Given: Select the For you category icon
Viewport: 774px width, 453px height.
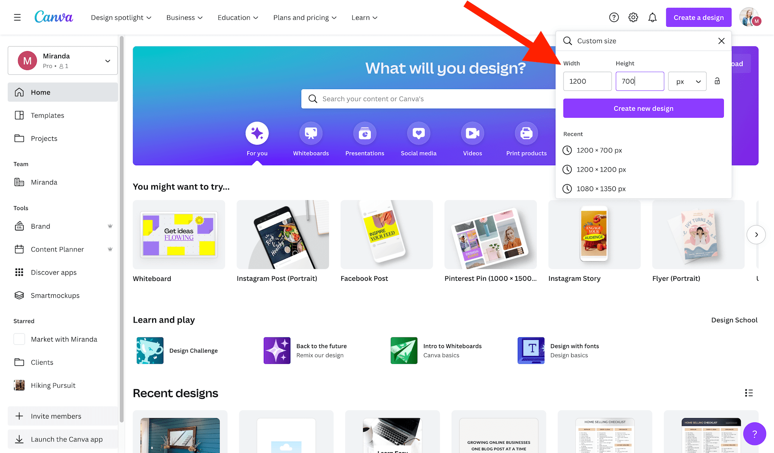Looking at the screenshot, I should click(x=257, y=133).
